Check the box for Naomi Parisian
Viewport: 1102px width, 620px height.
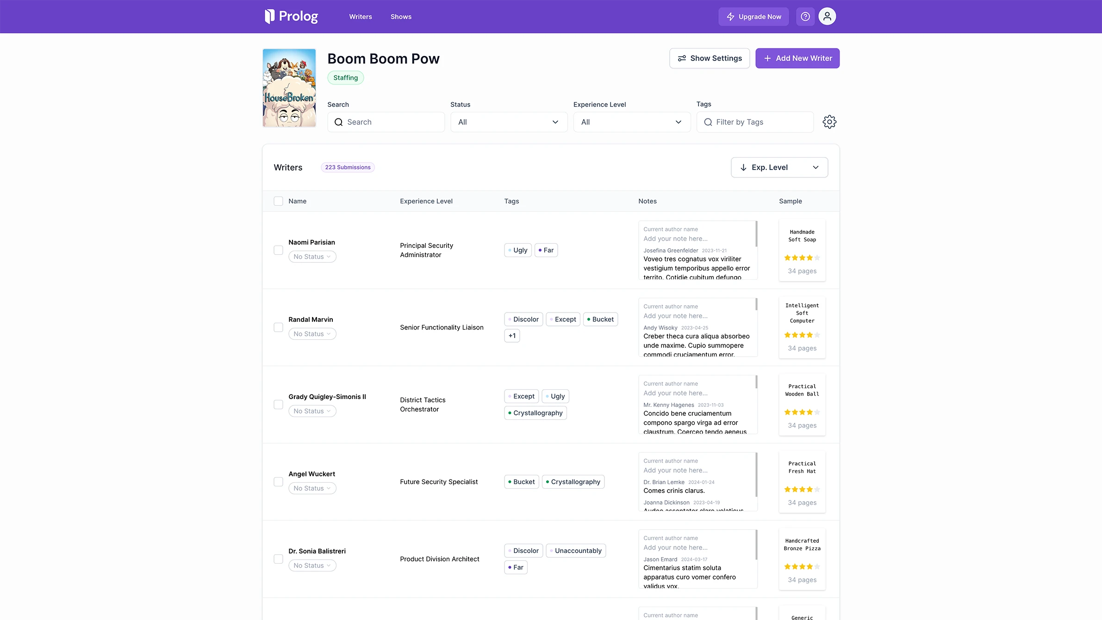point(278,250)
